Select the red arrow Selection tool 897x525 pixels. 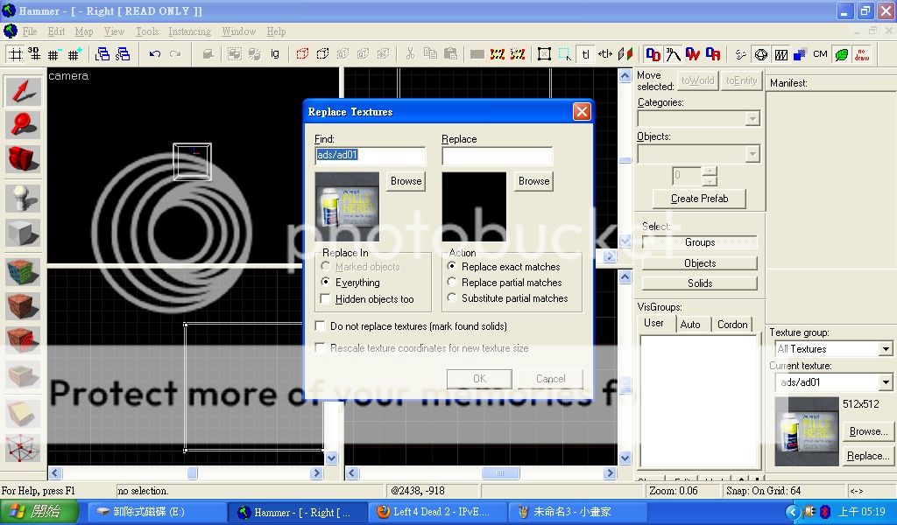(24, 91)
